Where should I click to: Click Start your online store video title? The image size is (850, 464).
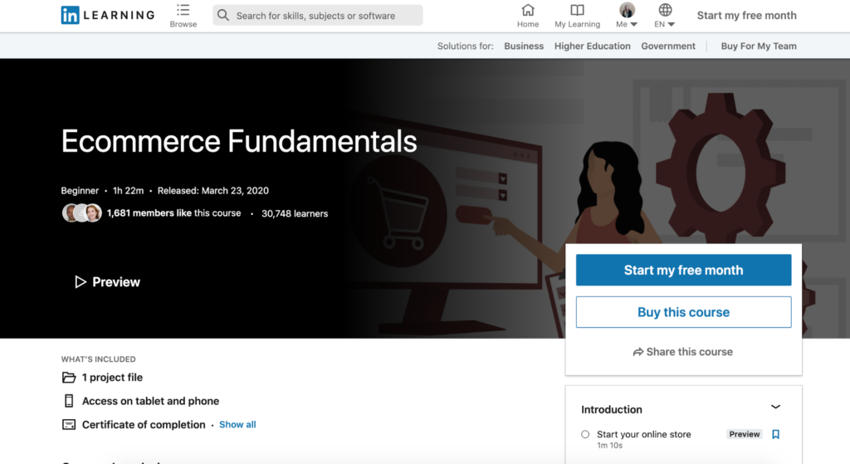pos(644,434)
